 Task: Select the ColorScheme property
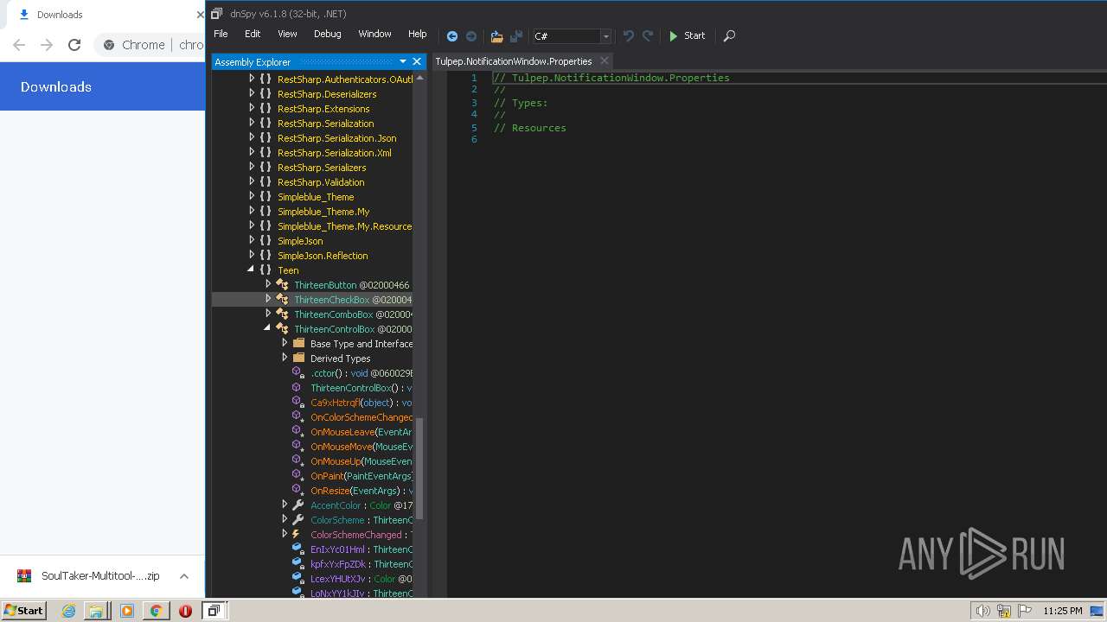click(x=337, y=520)
